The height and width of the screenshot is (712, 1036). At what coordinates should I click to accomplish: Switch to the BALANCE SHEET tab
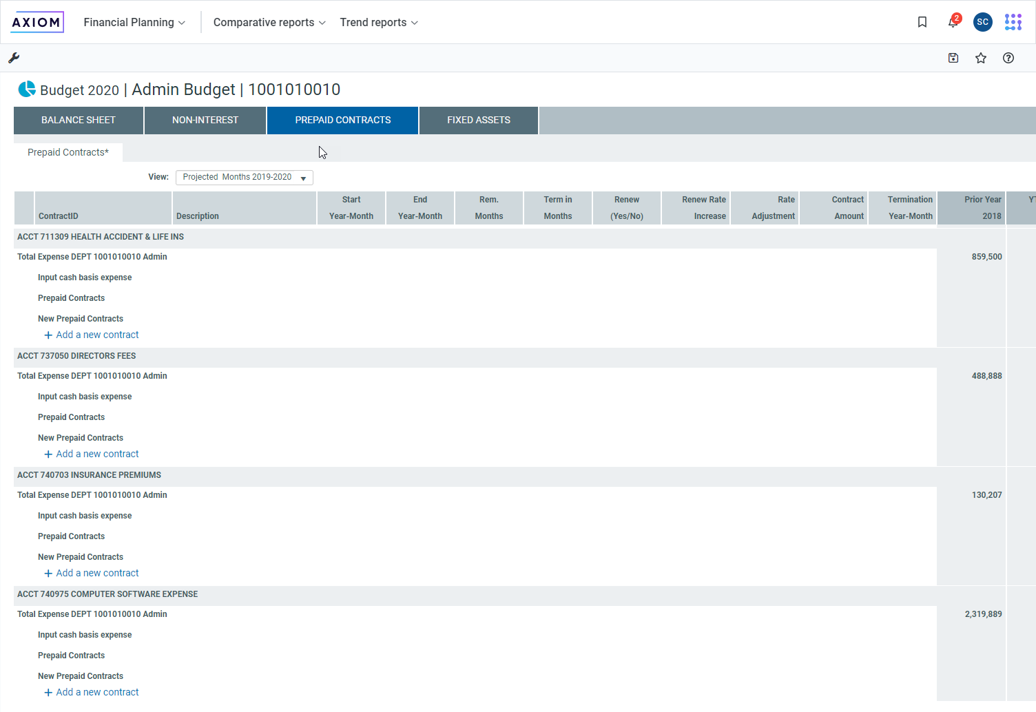coord(79,121)
